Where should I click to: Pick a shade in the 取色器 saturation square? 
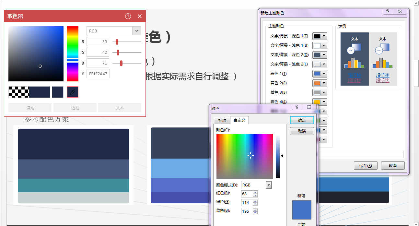[36, 54]
